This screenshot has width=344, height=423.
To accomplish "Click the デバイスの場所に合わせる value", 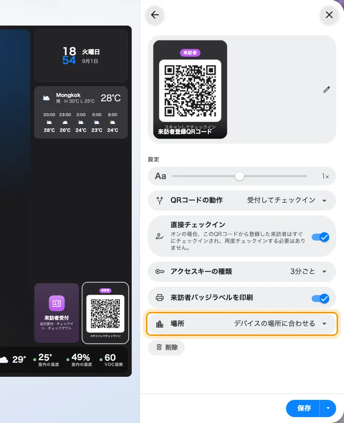I will (274, 324).
